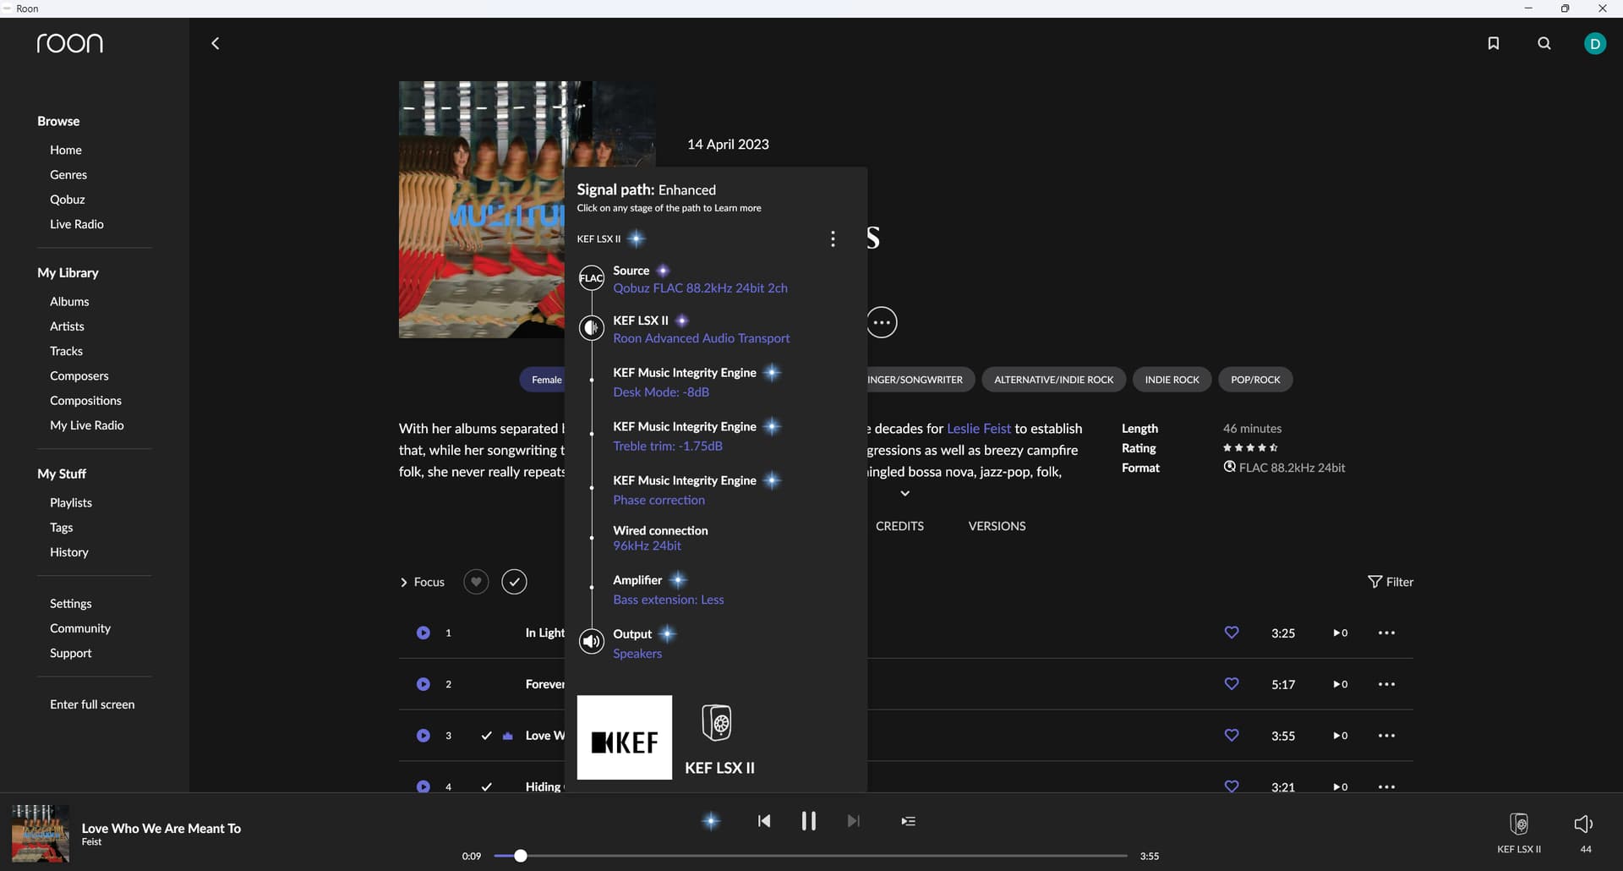Go to Home in the sidebar
Image resolution: width=1623 pixels, height=871 pixels.
(x=66, y=150)
